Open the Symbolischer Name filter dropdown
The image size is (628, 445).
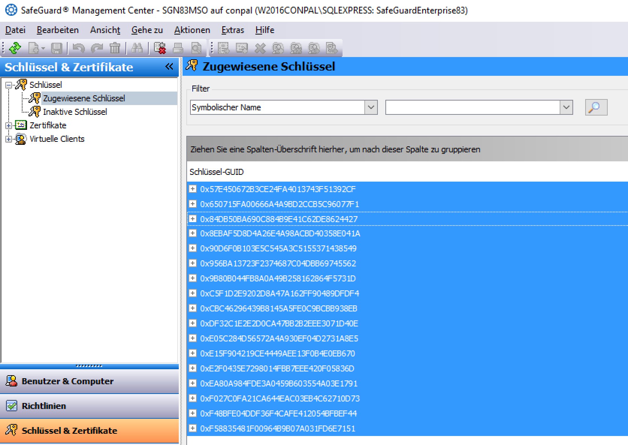(x=371, y=107)
